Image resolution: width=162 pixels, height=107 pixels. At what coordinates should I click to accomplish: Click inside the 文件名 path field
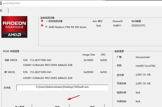(62, 87)
